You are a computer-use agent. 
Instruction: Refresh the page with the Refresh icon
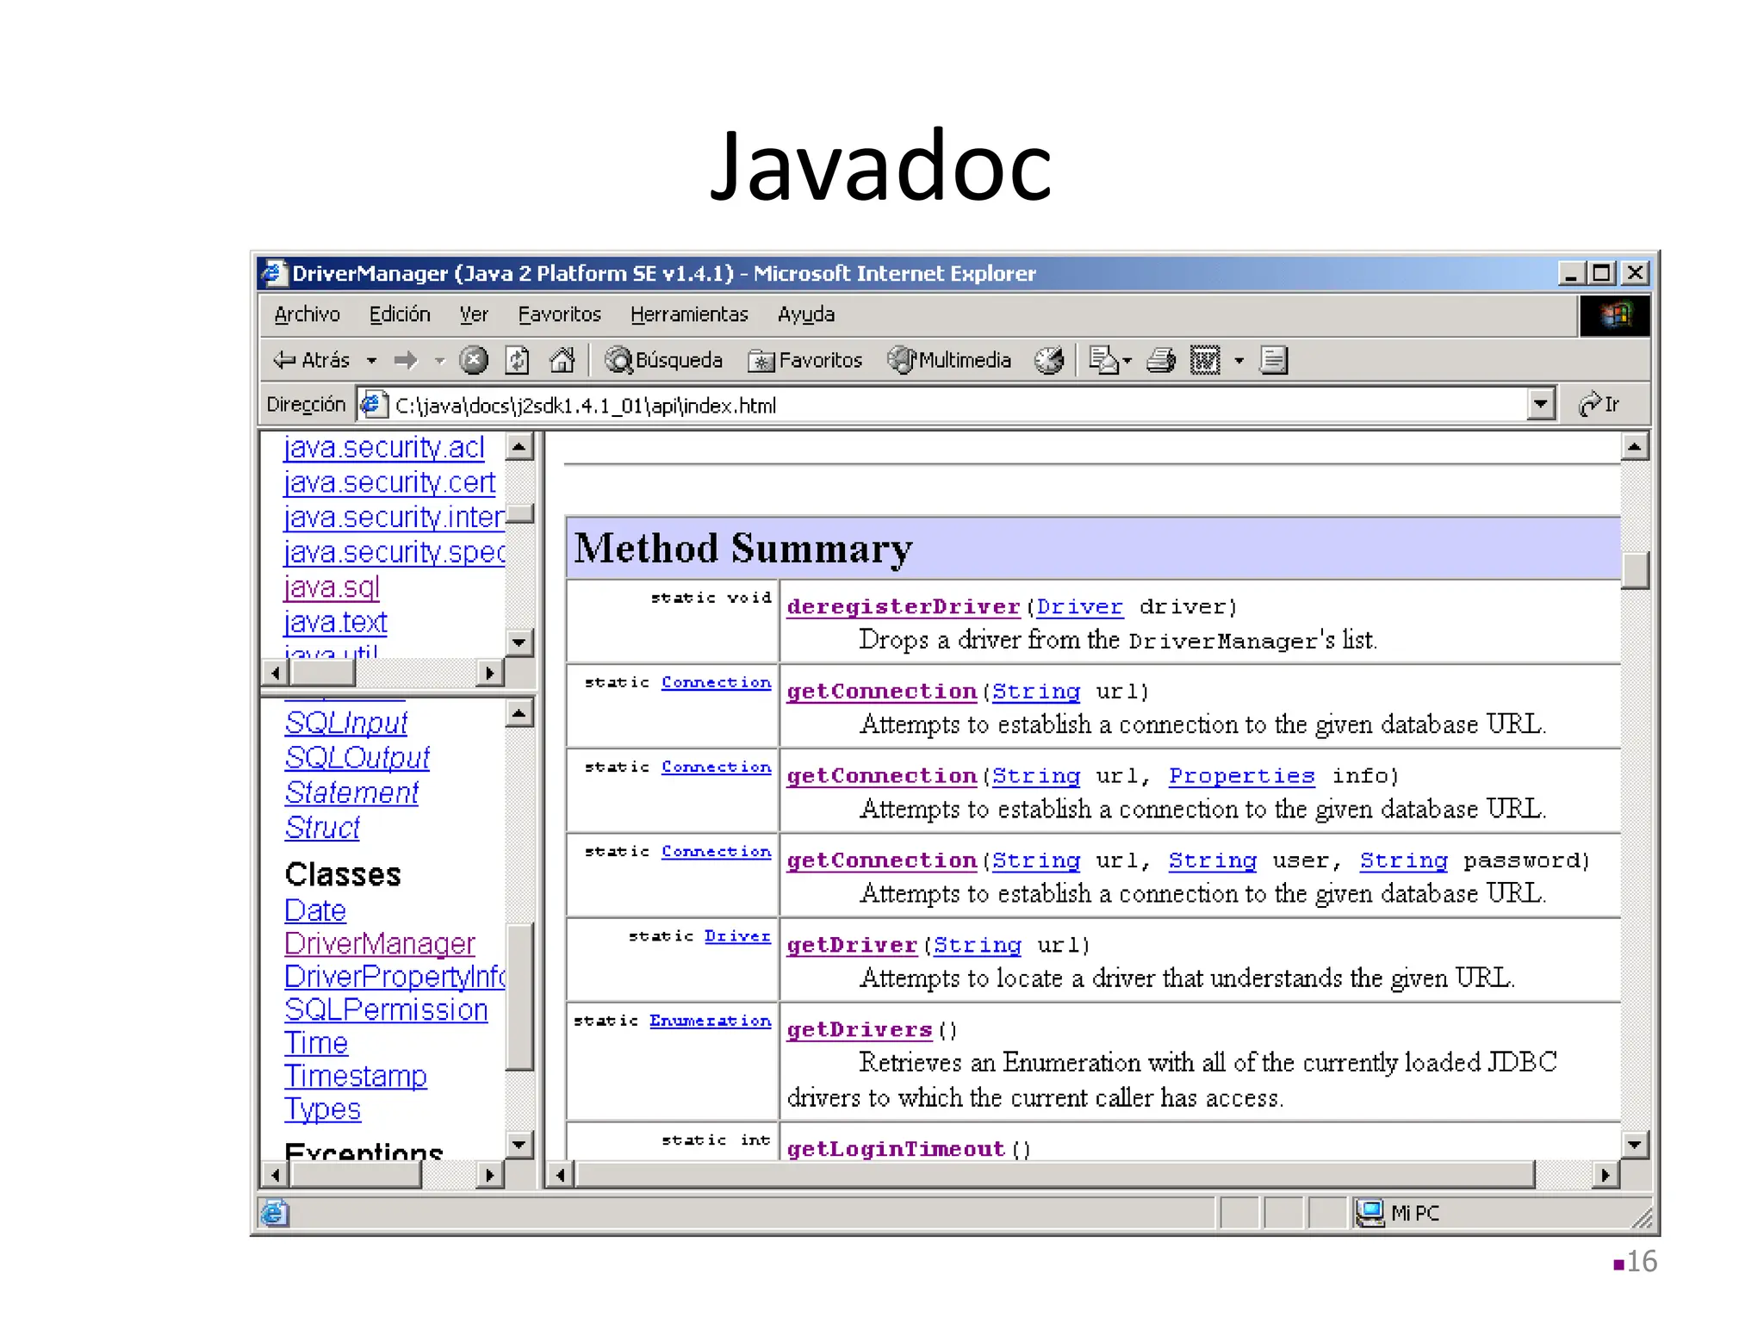point(517,360)
